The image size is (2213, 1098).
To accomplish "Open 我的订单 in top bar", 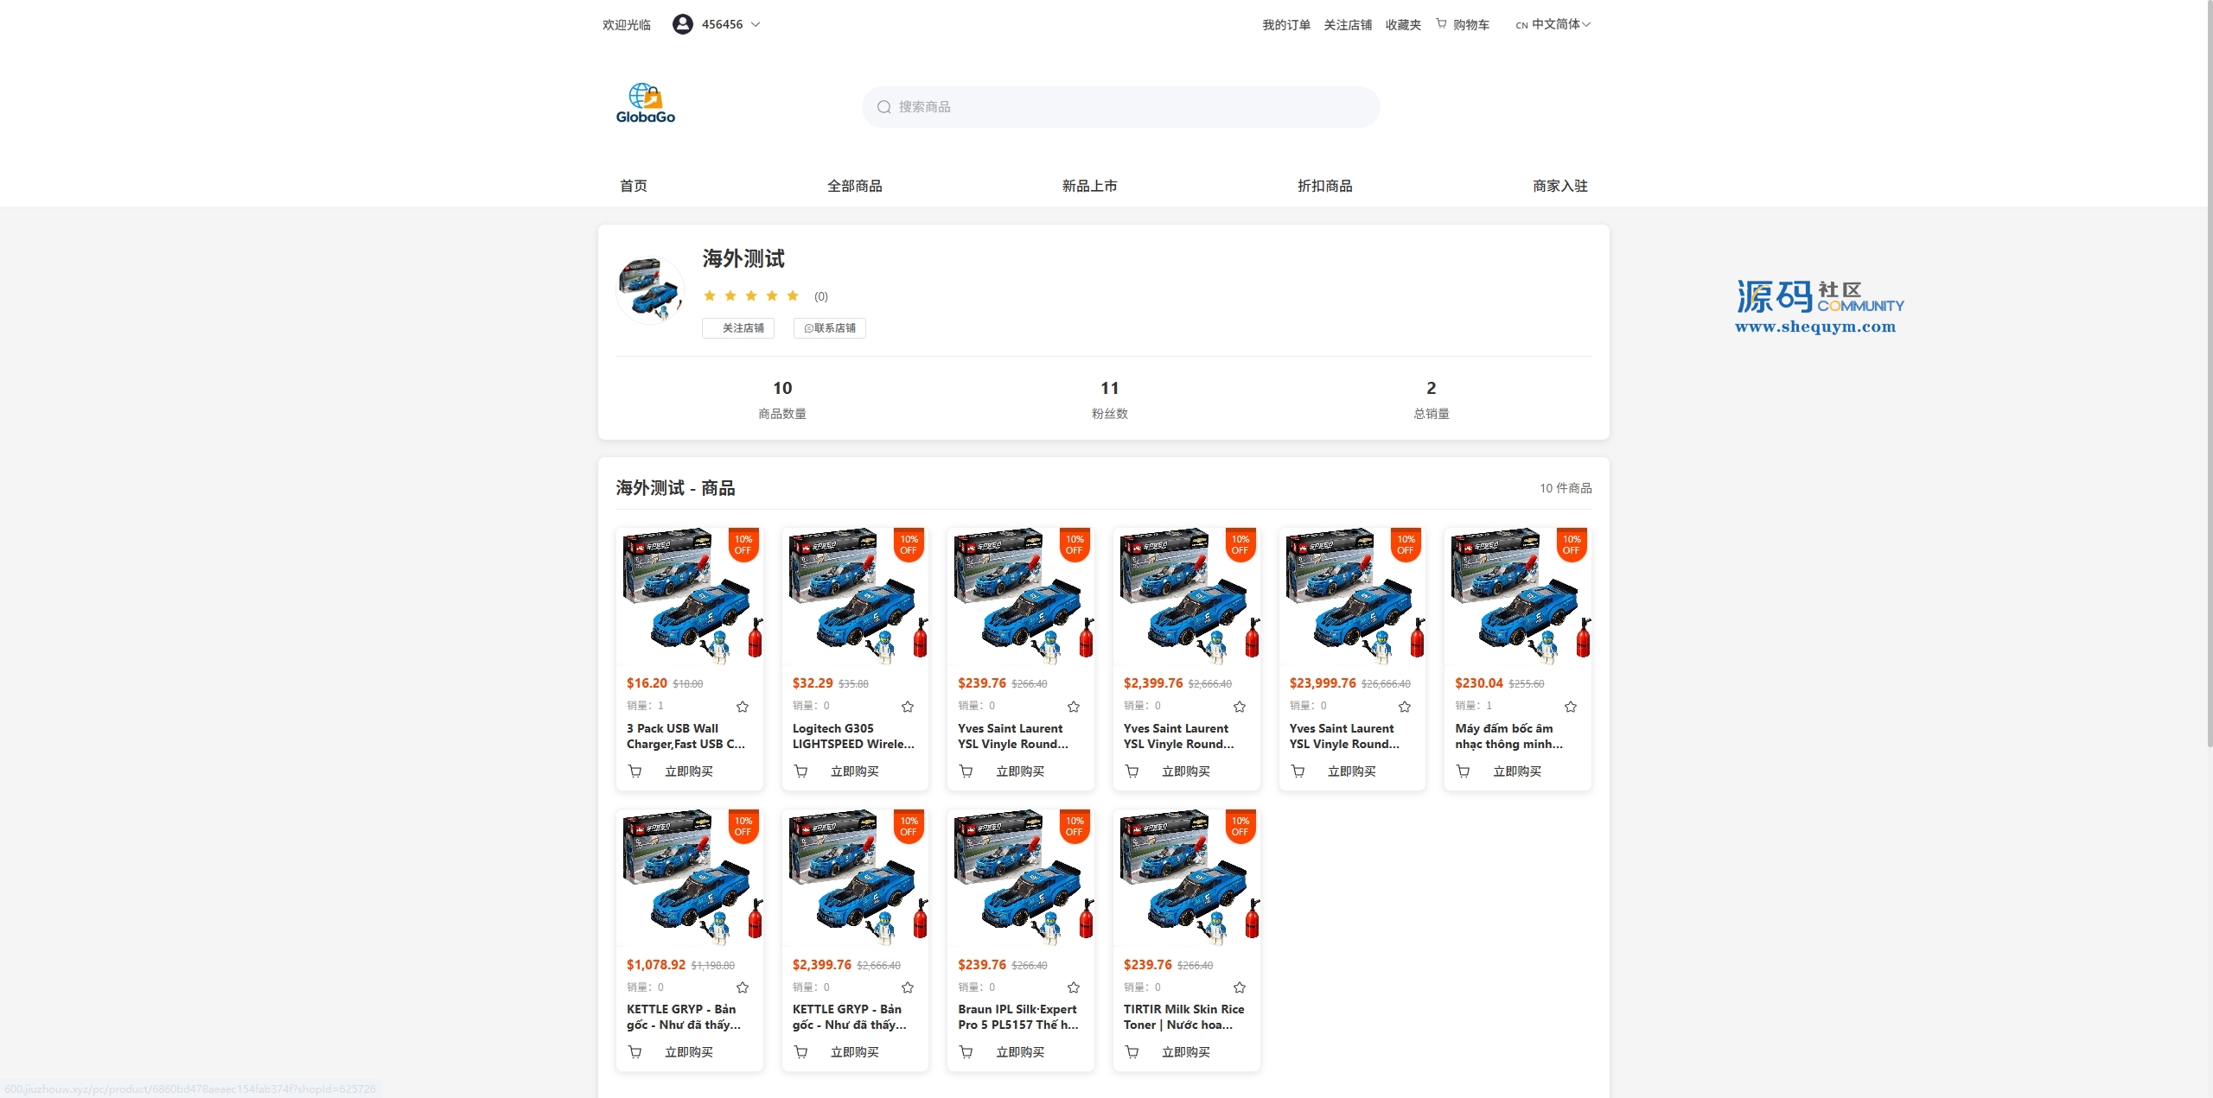I will (1285, 25).
